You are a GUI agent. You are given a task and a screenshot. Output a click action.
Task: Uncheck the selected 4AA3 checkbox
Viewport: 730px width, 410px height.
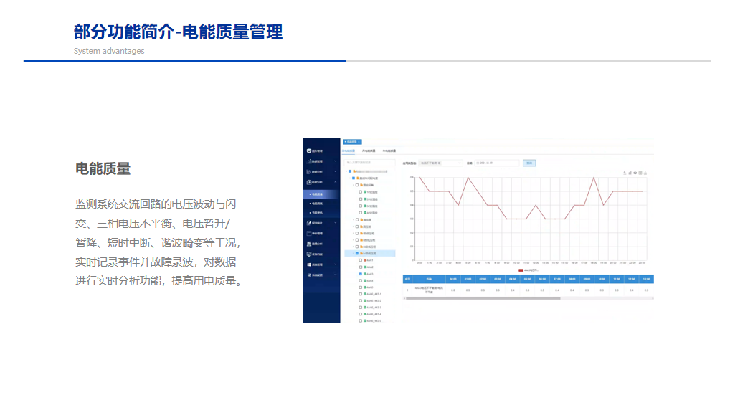[361, 274]
